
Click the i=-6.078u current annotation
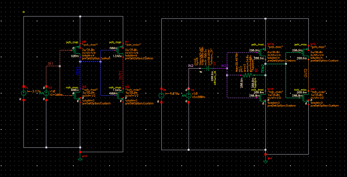(x=172, y=94)
